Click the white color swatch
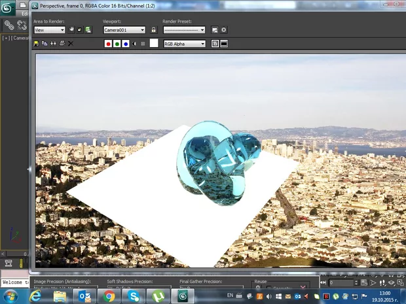 [x=154, y=43]
